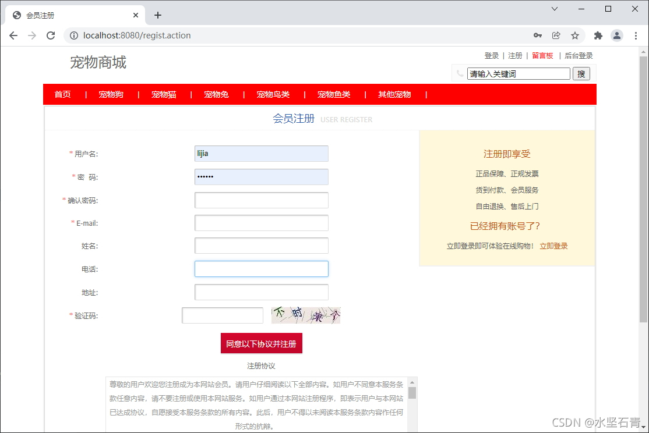Image resolution: width=649 pixels, height=433 pixels.
Task: Click the 登录 link at top
Action: point(492,55)
